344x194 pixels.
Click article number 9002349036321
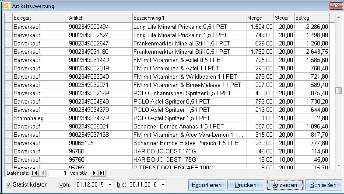[89, 126]
